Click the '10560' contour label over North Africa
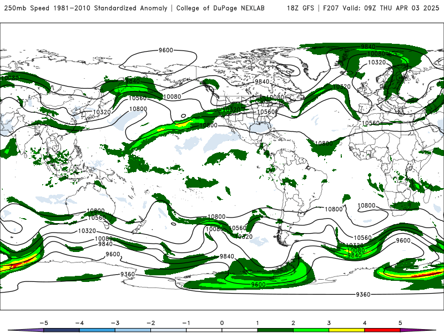This screenshot has width=444, height=333. [371, 123]
